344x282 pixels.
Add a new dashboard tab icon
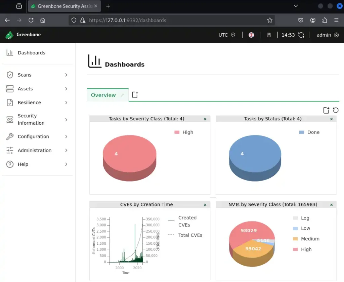[135, 95]
